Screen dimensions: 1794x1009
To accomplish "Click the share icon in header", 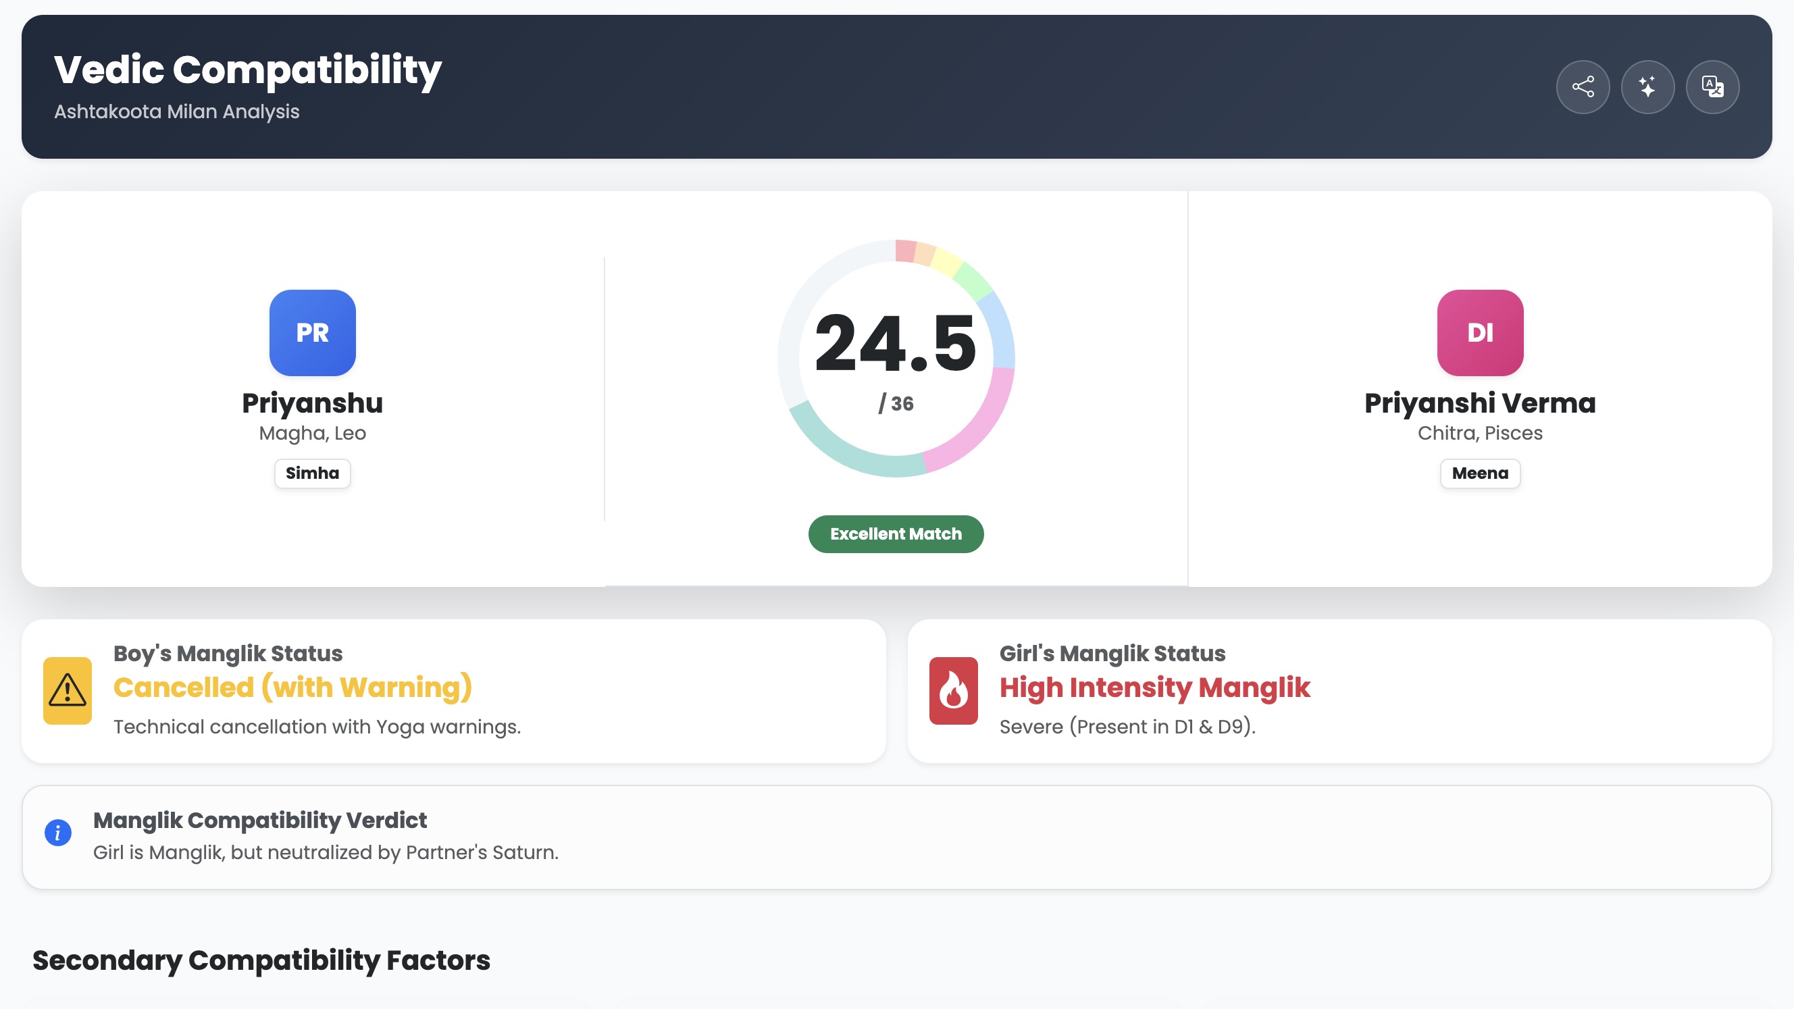I will [x=1583, y=87].
